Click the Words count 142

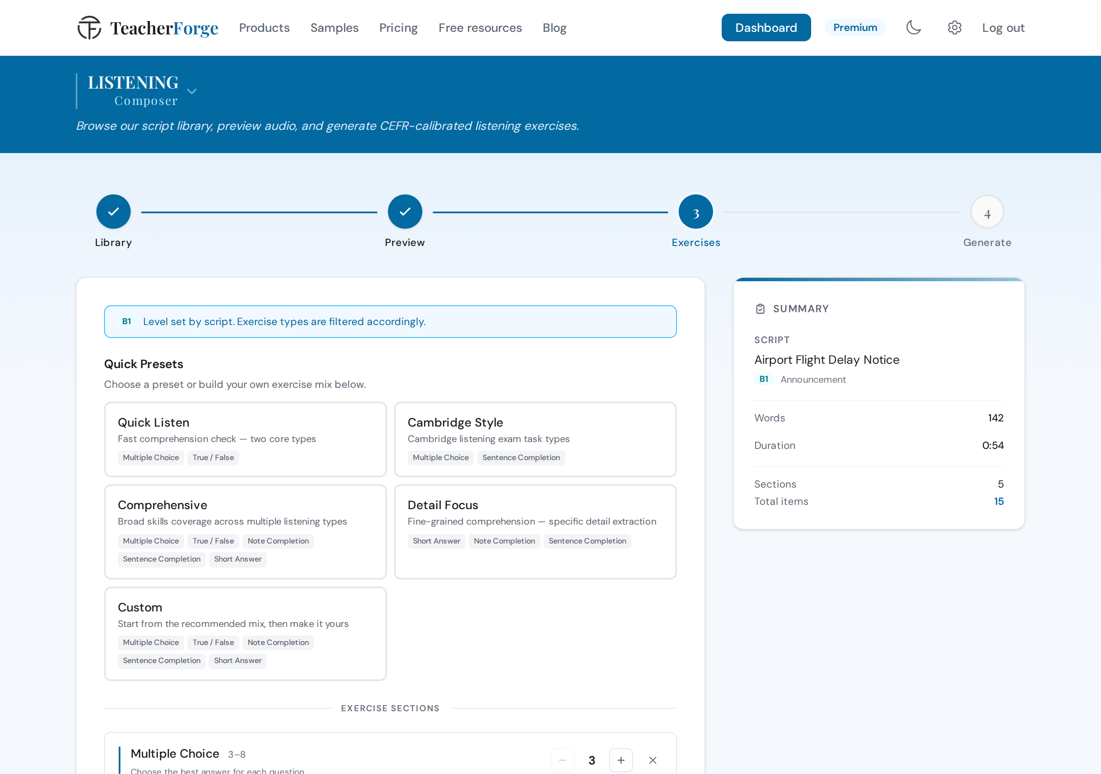[x=996, y=418]
